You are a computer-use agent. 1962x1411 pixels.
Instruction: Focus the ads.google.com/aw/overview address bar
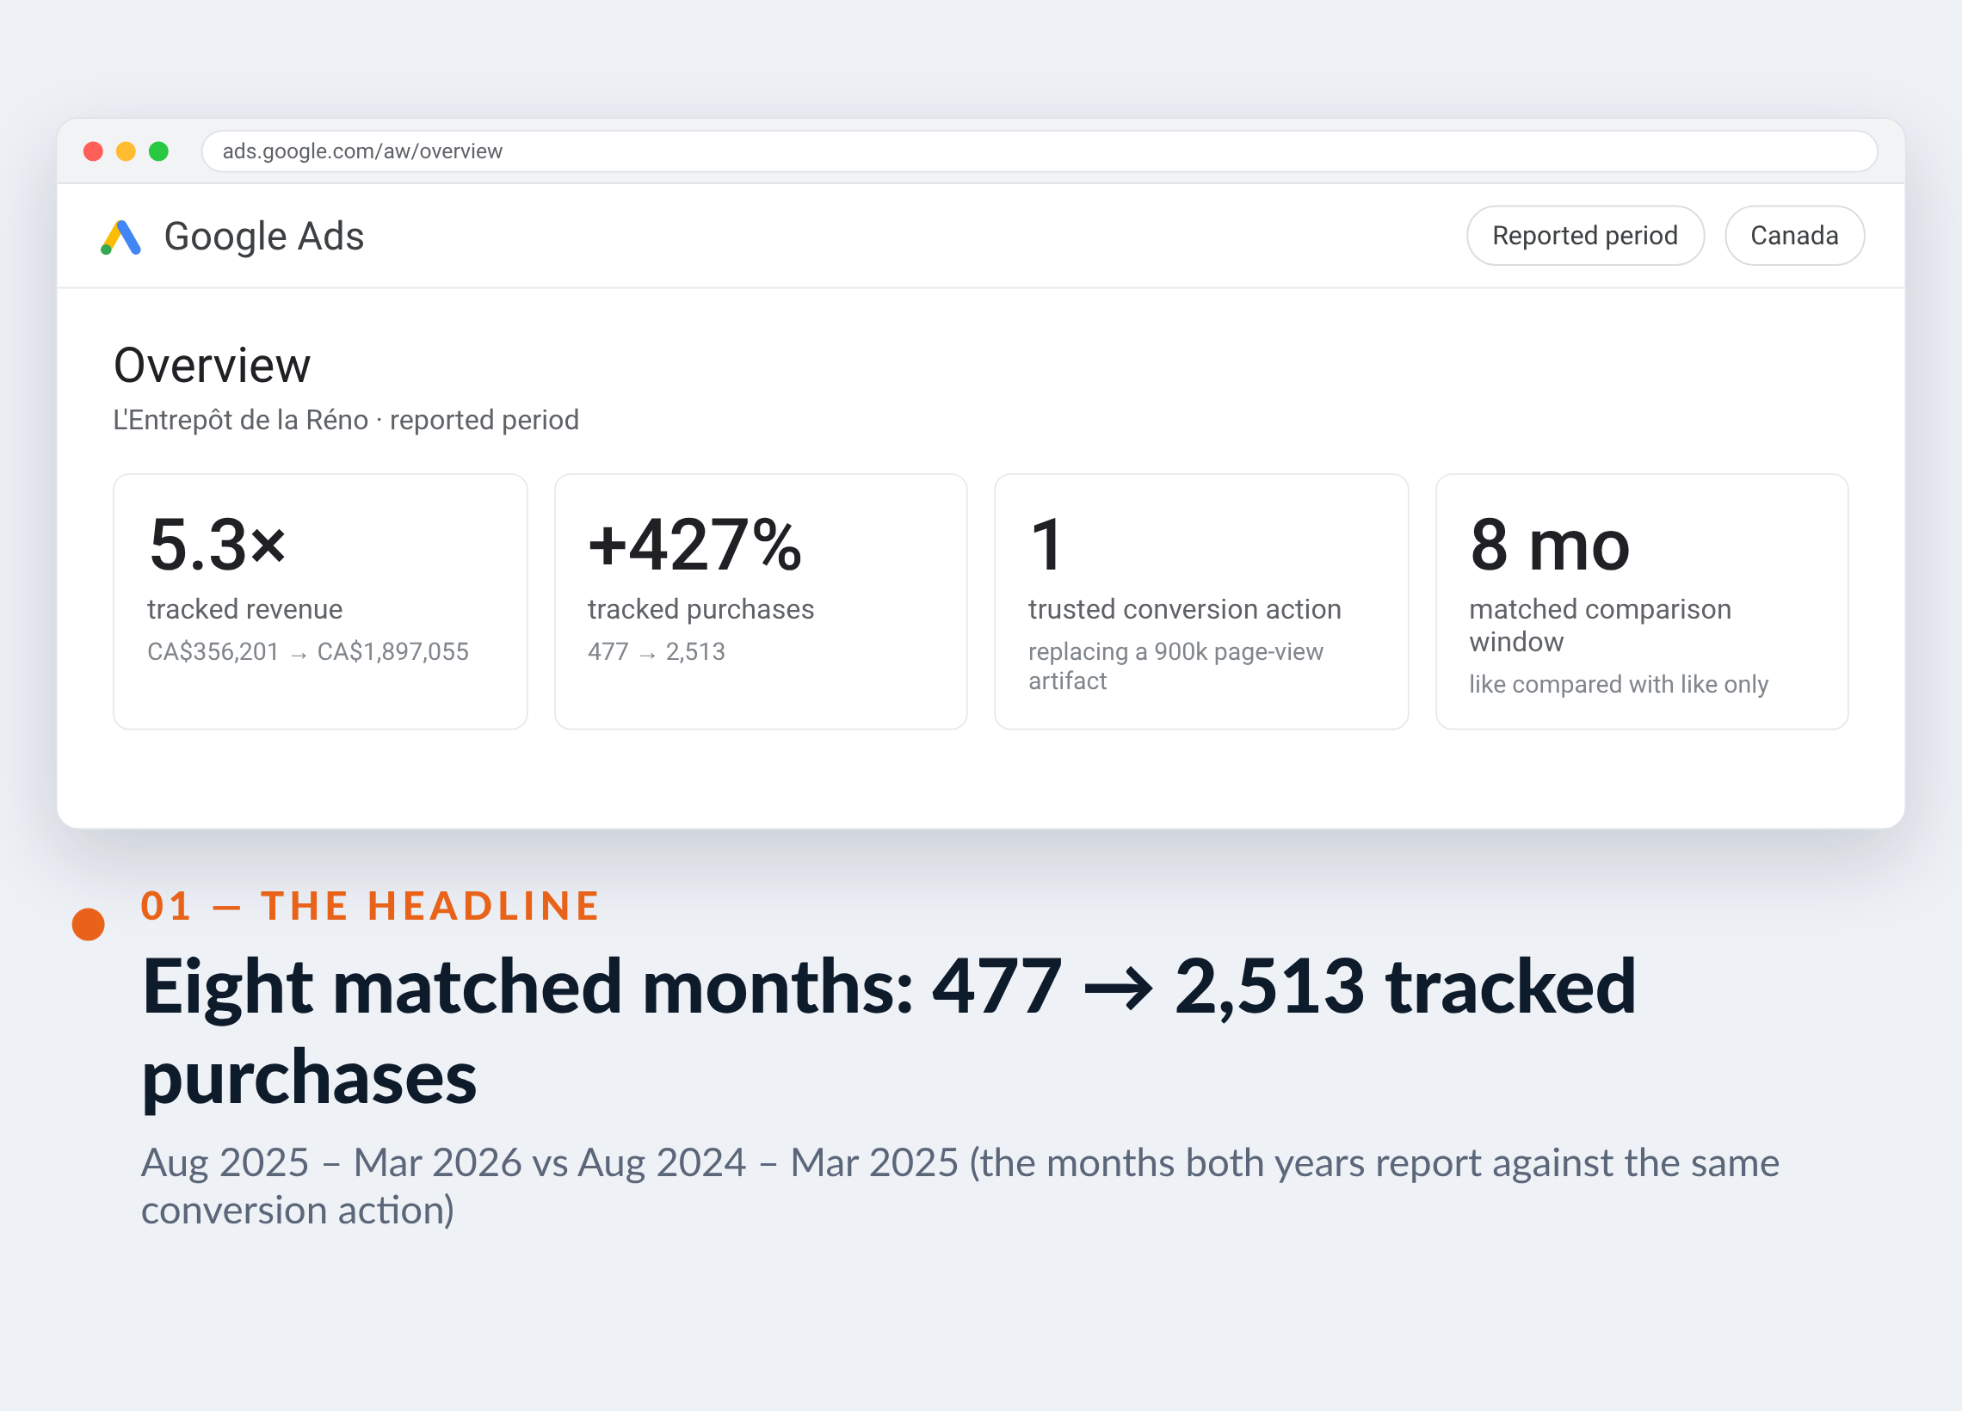[1039, 151]
